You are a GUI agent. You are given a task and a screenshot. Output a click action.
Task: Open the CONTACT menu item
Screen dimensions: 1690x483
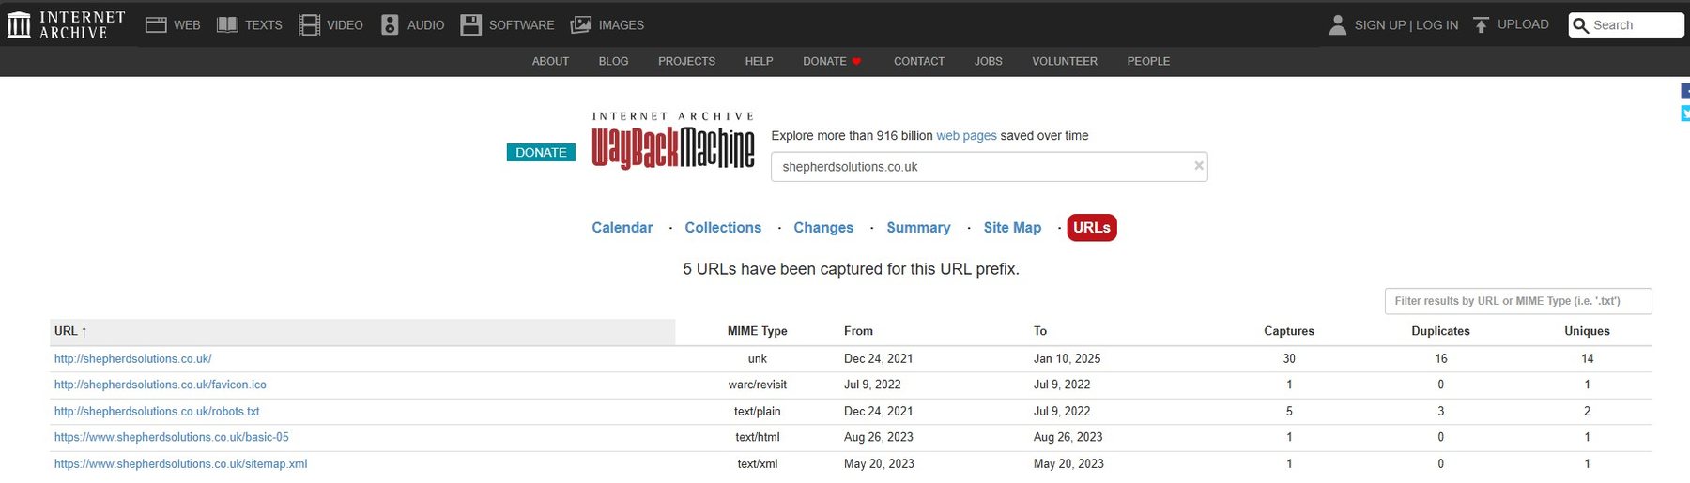pyautogui.click(x=919, y=61)
